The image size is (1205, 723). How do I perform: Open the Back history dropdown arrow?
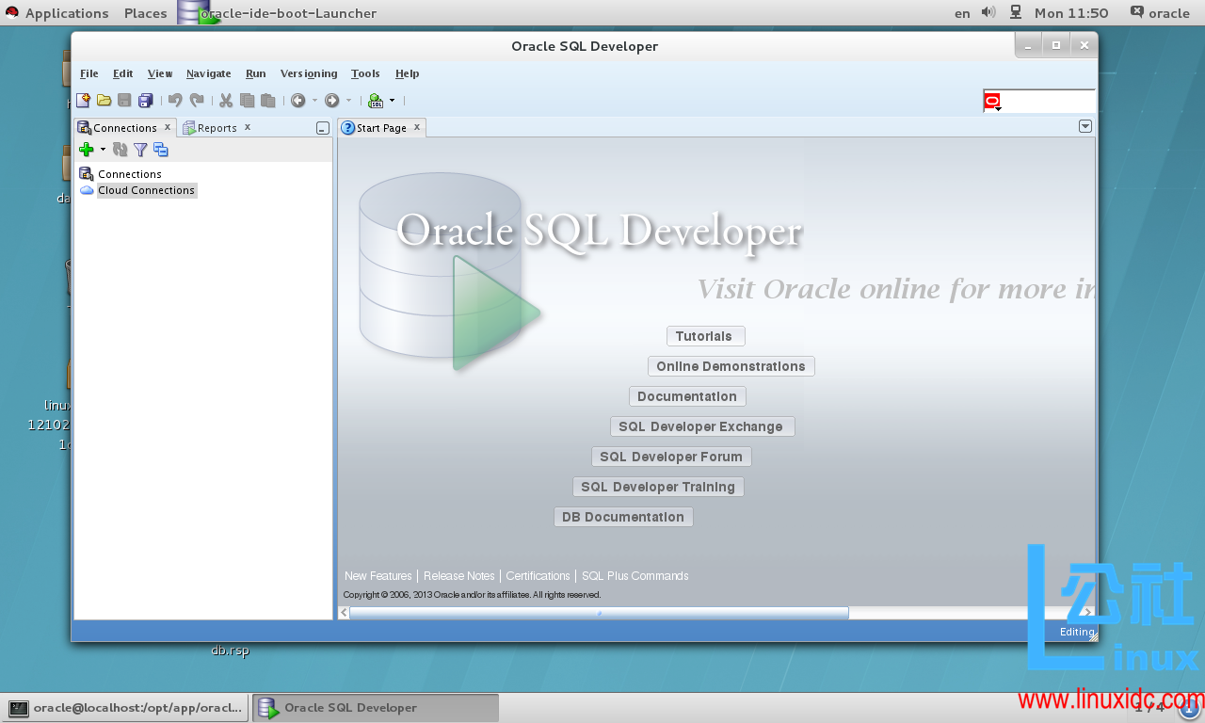pyautogui.click(x=315, y=101)
